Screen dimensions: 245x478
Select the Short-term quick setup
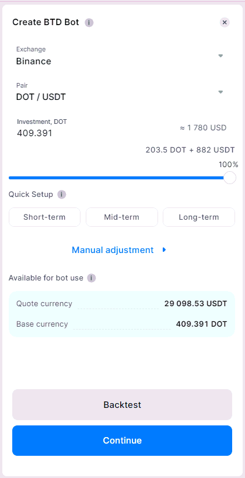[44, 217]
